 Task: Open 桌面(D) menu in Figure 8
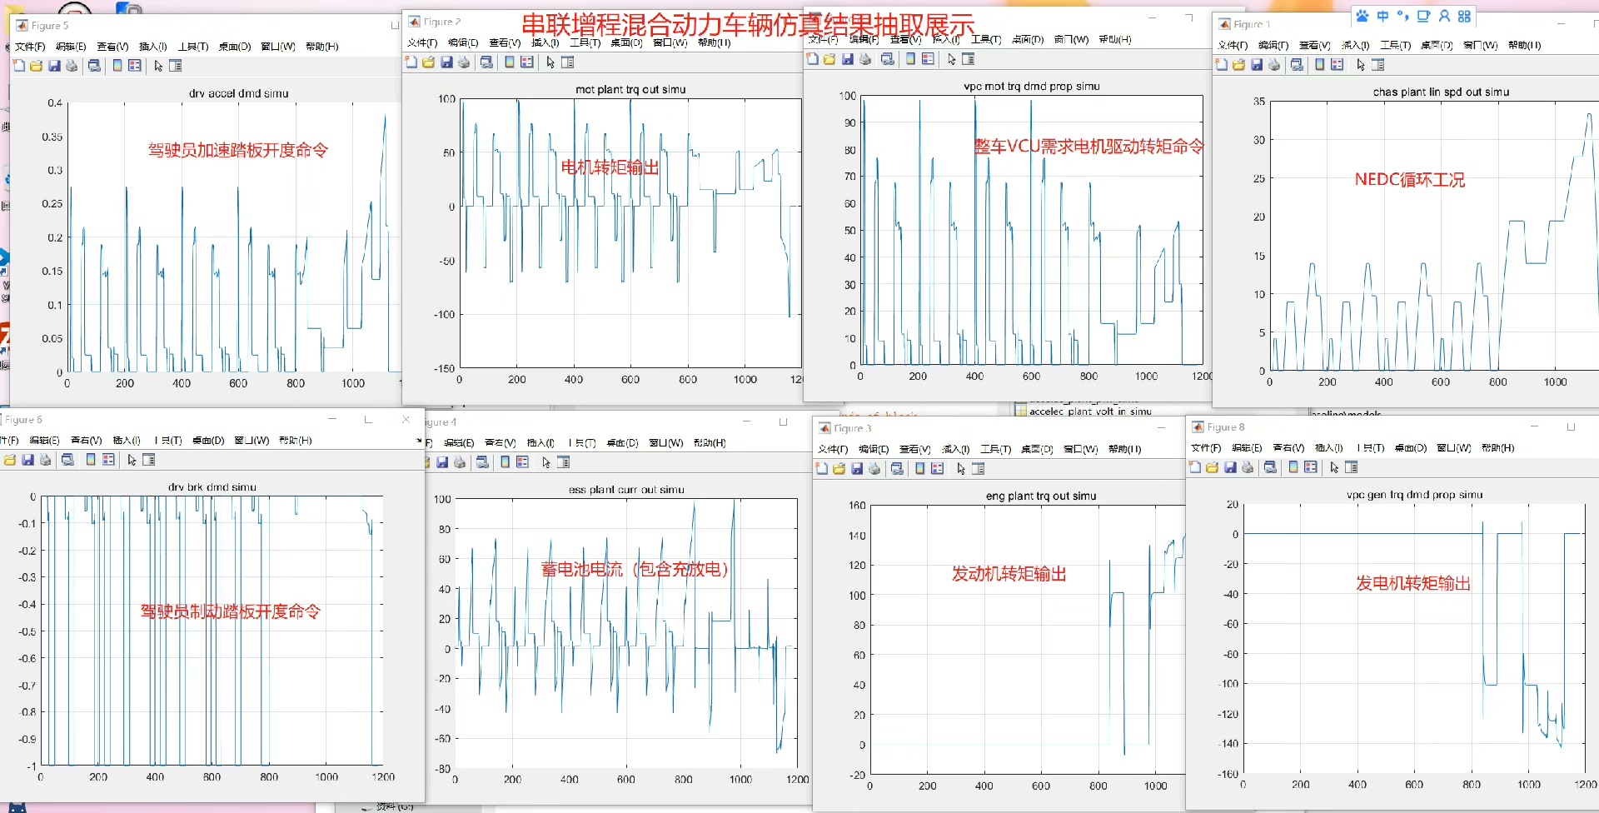pyautogui.click(x=1412, y=448)
